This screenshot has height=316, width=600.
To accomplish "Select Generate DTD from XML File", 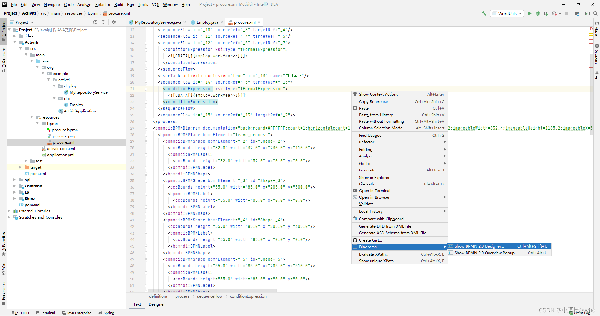I will tap(400, 226).
